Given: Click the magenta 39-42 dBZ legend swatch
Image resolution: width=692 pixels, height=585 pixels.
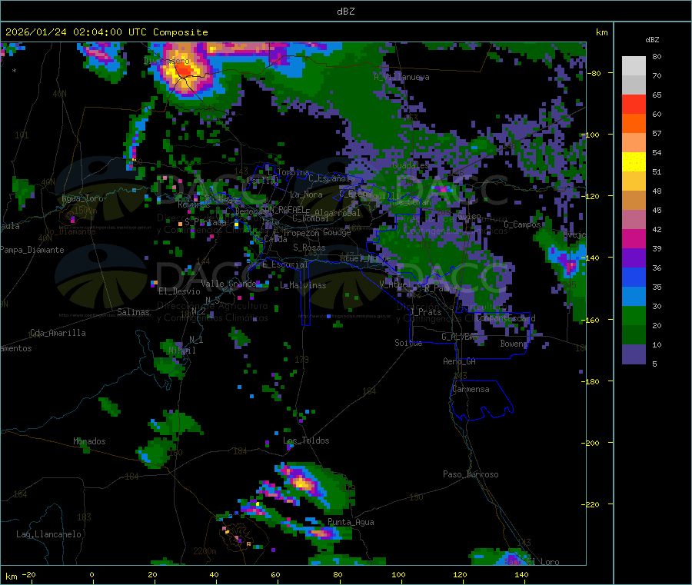Looking at the screenshot, I should [634, 238].
